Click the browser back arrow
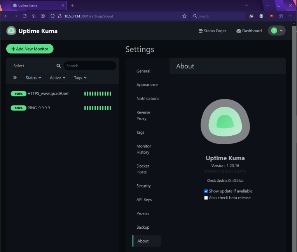The image size is (297, 252). 6,16
